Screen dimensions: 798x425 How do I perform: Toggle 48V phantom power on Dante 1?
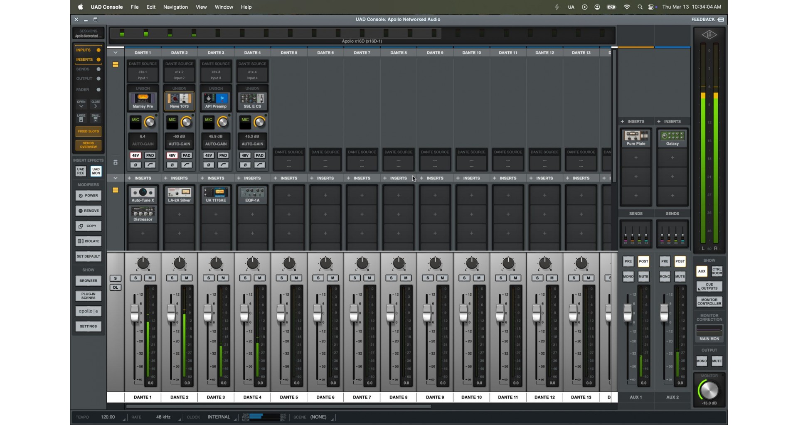point(135,155)
